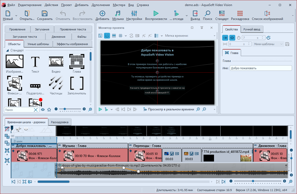Open the Метка времени dropdown
The width and height of the screenshot is (297, 194).
(215, 36)
